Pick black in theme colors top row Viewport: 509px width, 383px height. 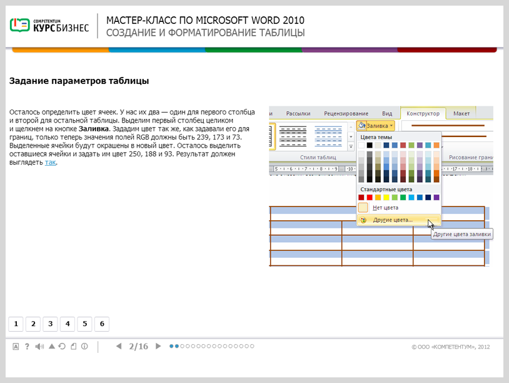[370, 145]
